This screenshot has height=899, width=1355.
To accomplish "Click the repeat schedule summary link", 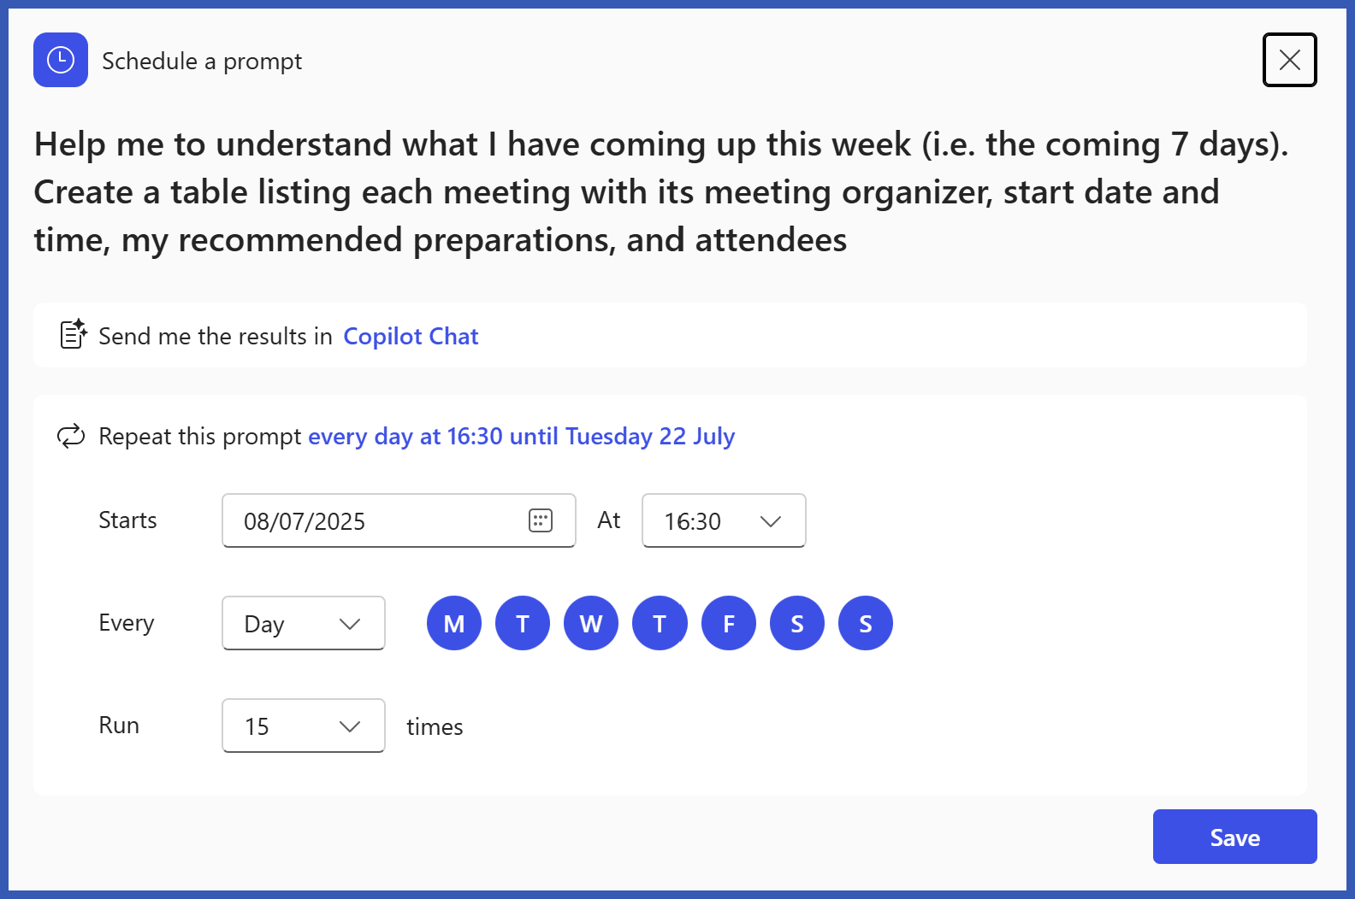I will tap(521, 436).
